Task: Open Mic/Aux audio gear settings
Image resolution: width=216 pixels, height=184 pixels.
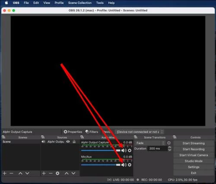Action: pos(130,165)
